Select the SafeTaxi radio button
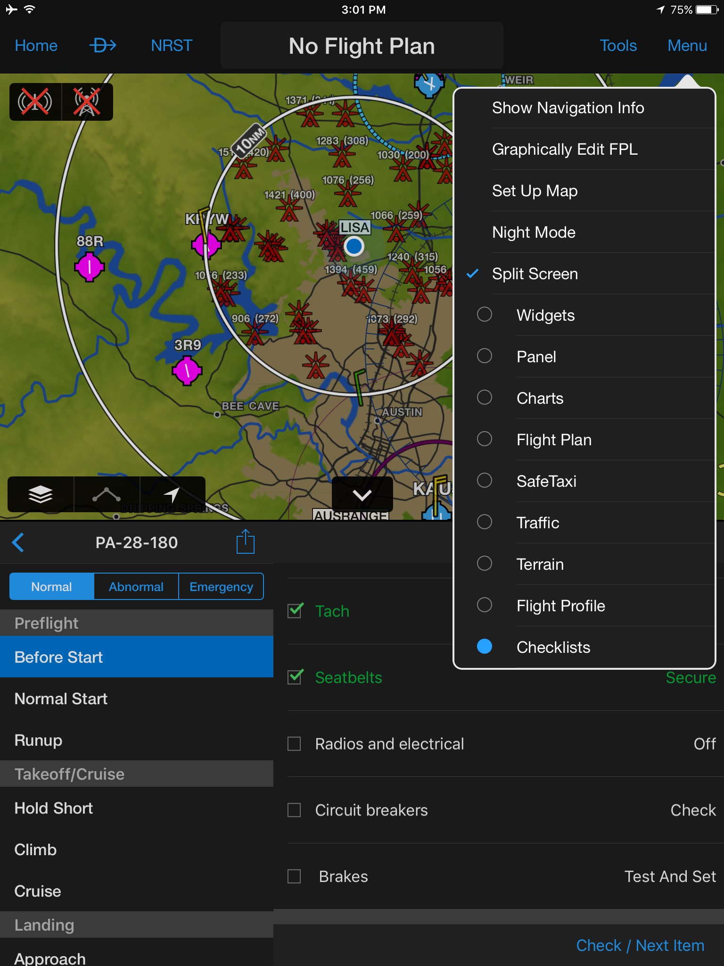This screenshot has width=724, height=966. pos(485,481)
